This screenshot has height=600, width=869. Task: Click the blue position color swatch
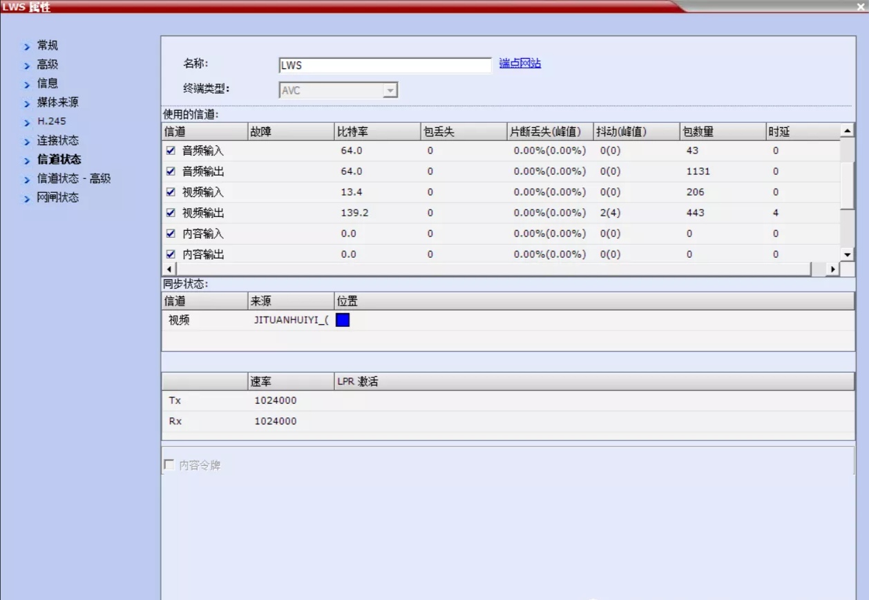pyautogui.click(x=343, y=320)
